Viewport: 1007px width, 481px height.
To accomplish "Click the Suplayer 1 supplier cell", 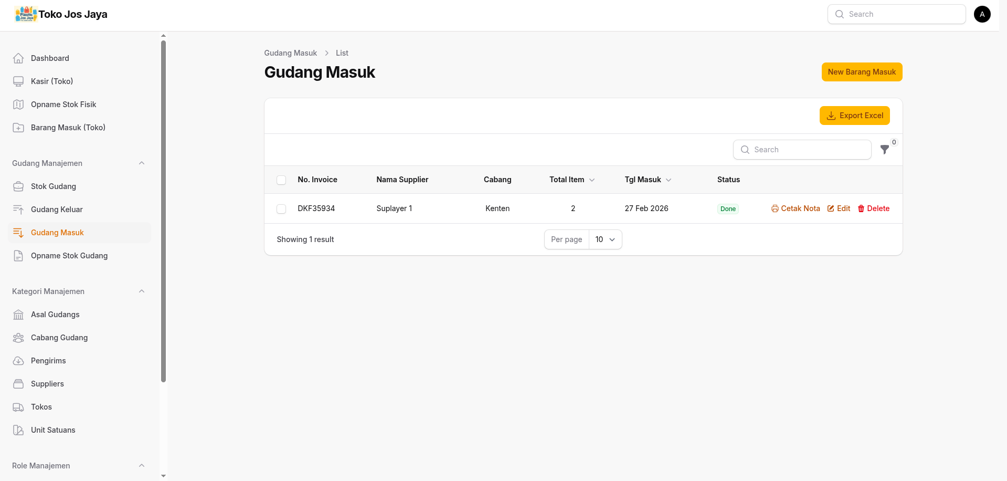I will (394, 208).
